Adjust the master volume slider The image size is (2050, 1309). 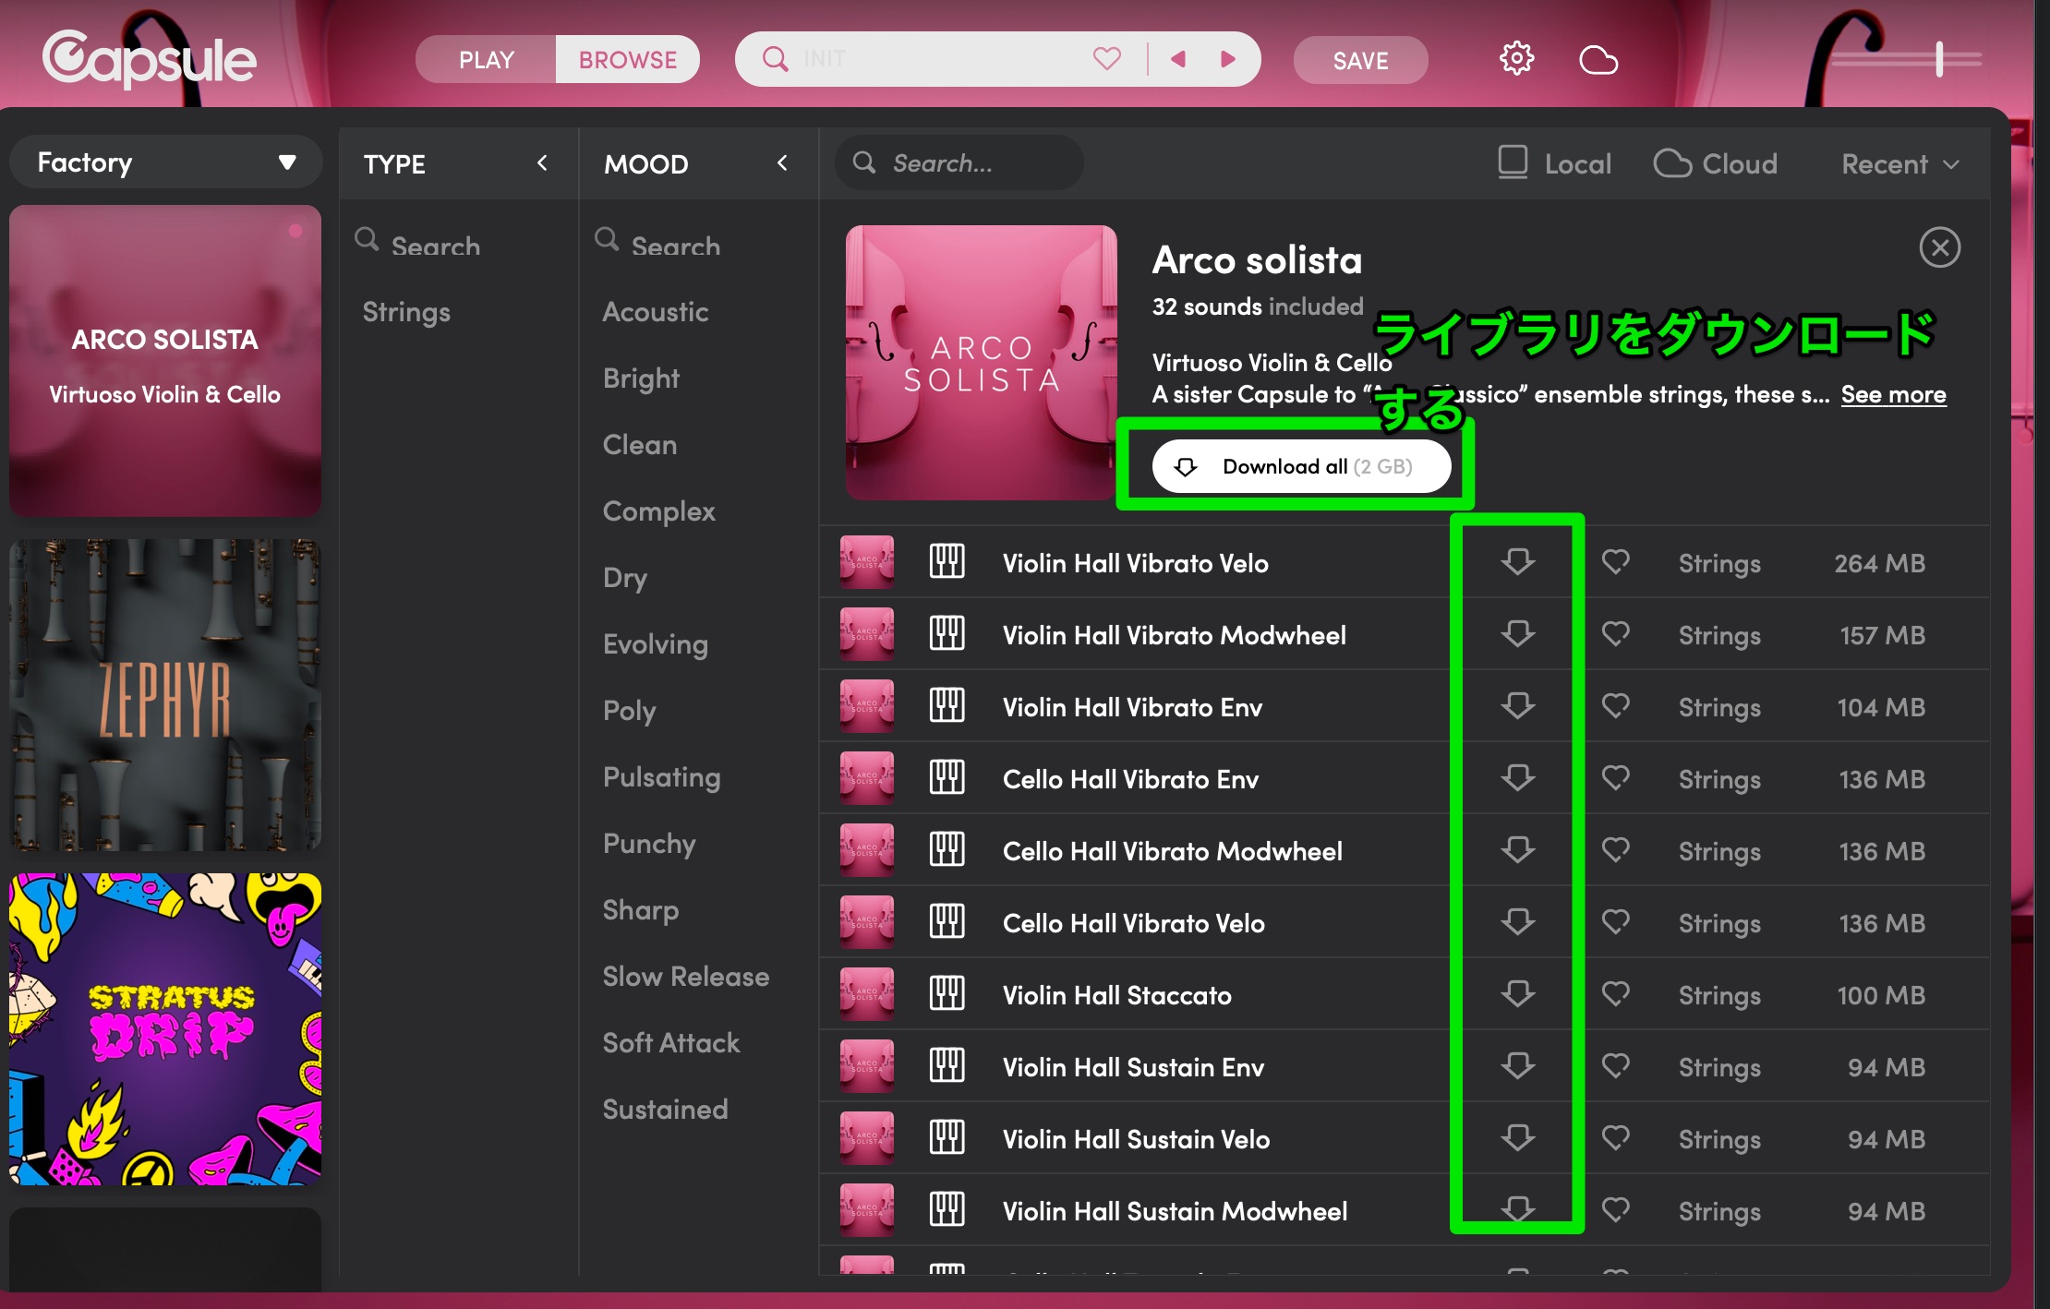point(1939,59)
